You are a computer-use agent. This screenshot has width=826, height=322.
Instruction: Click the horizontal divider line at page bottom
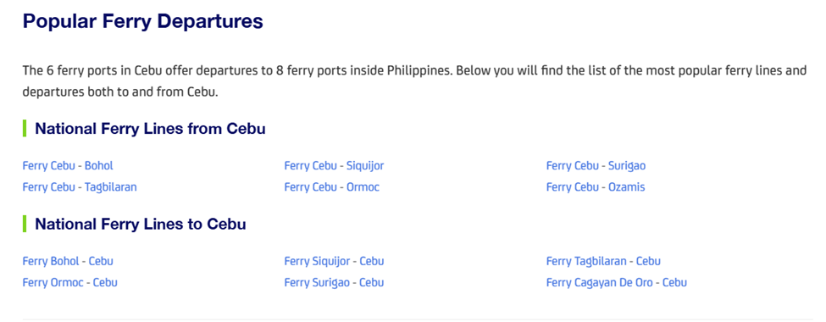pos(413,319)
